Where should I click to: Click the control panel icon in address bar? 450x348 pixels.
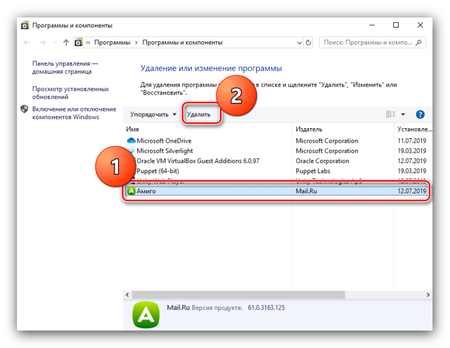(x=78, y=43)
